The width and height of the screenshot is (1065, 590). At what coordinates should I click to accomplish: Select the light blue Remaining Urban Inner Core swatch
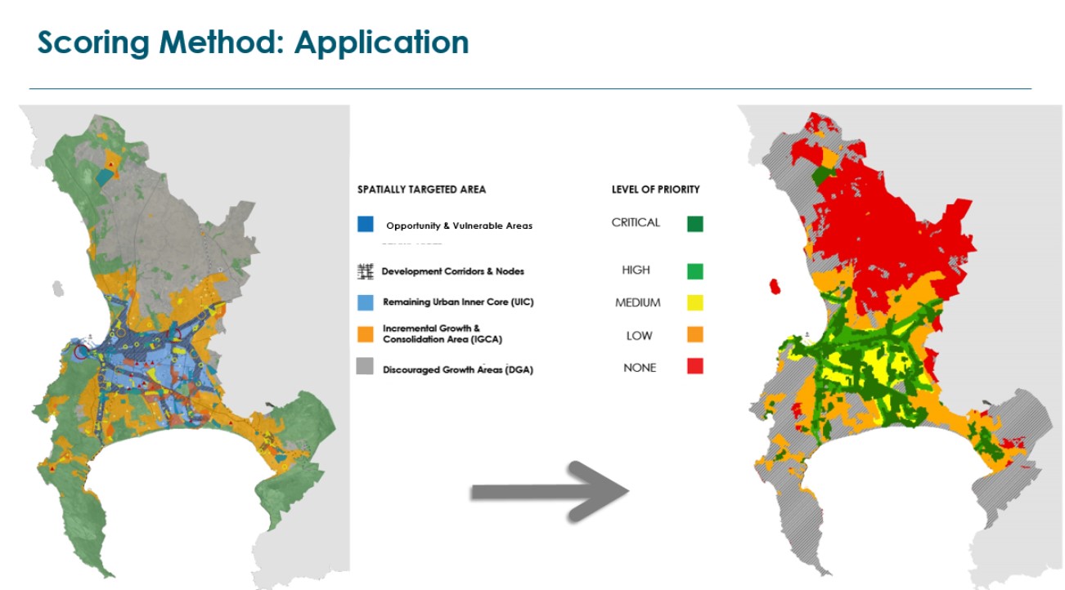(366, 302)
